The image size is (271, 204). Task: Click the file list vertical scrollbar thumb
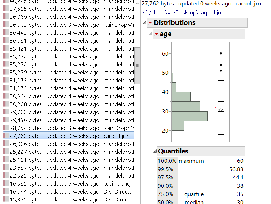137,66
